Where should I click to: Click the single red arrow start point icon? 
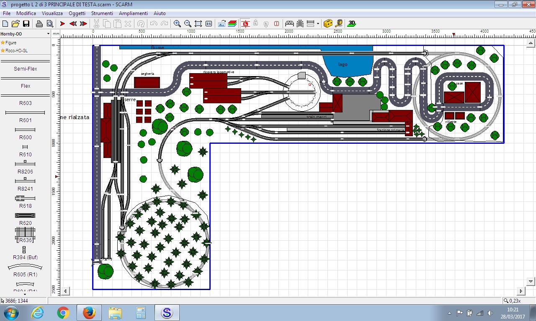coord(63,24)
